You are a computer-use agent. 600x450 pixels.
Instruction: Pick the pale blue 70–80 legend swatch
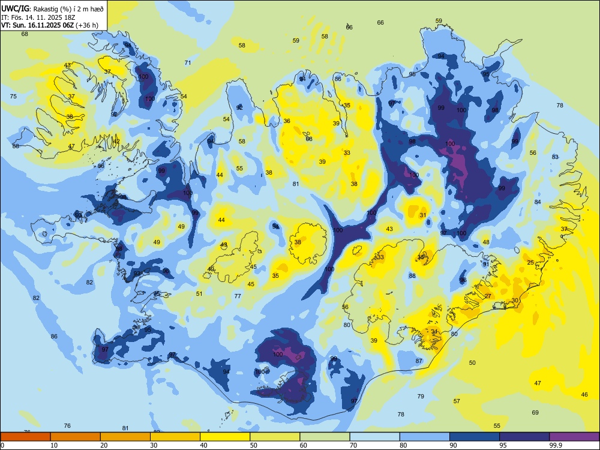(374, 437)
